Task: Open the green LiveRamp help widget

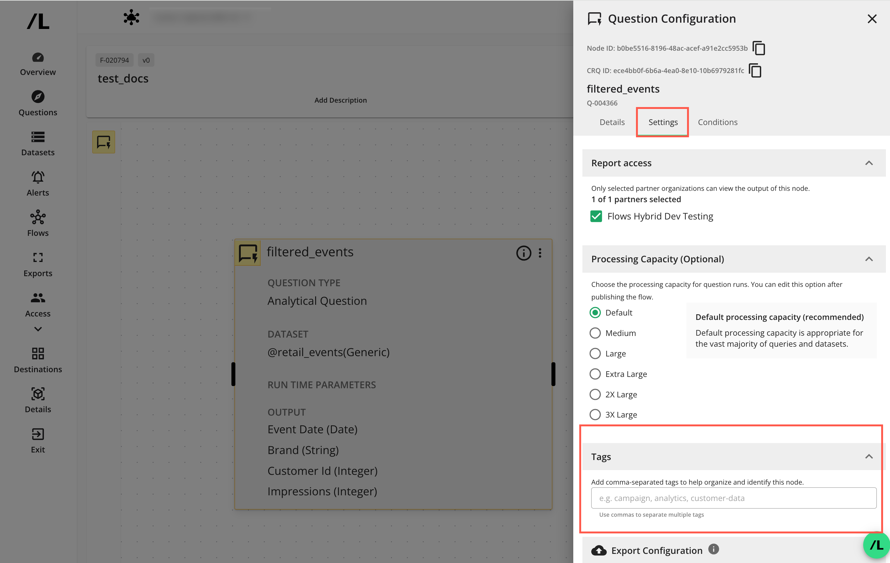Action: click(x=876, y=545)
